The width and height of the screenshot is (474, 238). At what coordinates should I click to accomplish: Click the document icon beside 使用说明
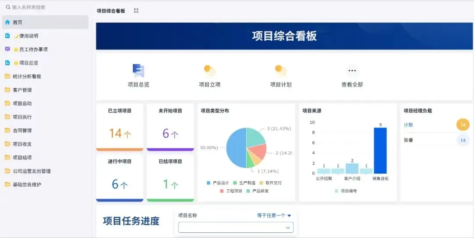(7, 36)
